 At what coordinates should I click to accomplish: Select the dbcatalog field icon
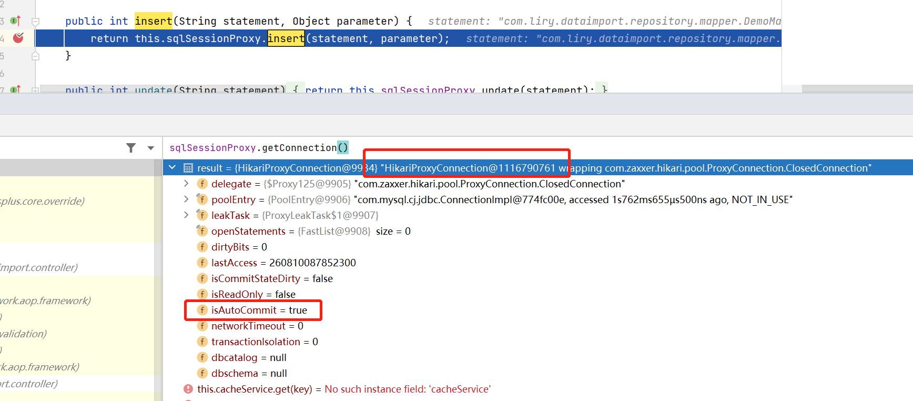[x=202, y=357]
